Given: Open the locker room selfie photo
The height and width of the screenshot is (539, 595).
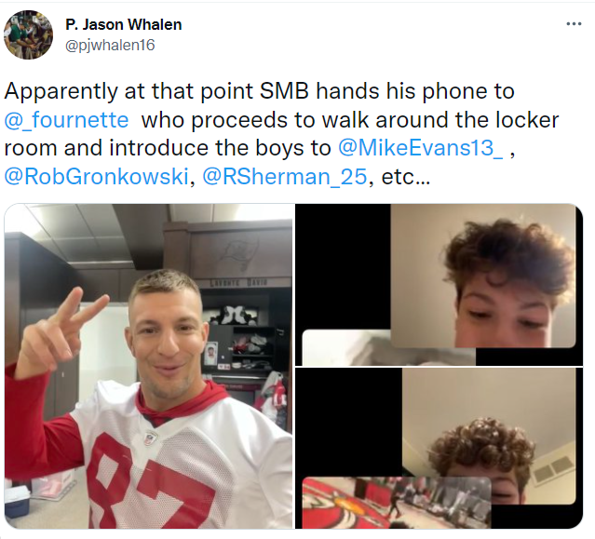Looking at the screenshot, I should (149, 366).
